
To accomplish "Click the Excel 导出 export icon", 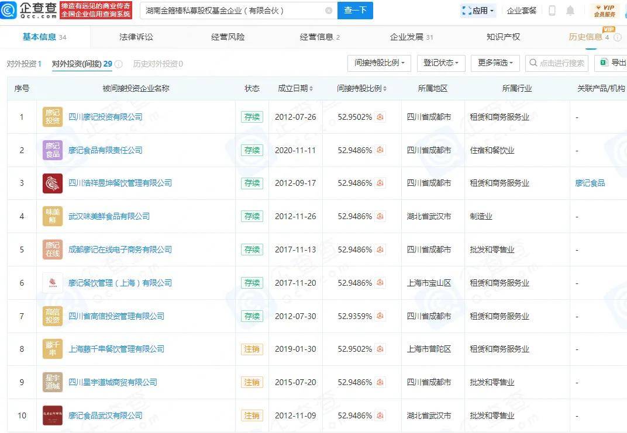I will point(605,63).
